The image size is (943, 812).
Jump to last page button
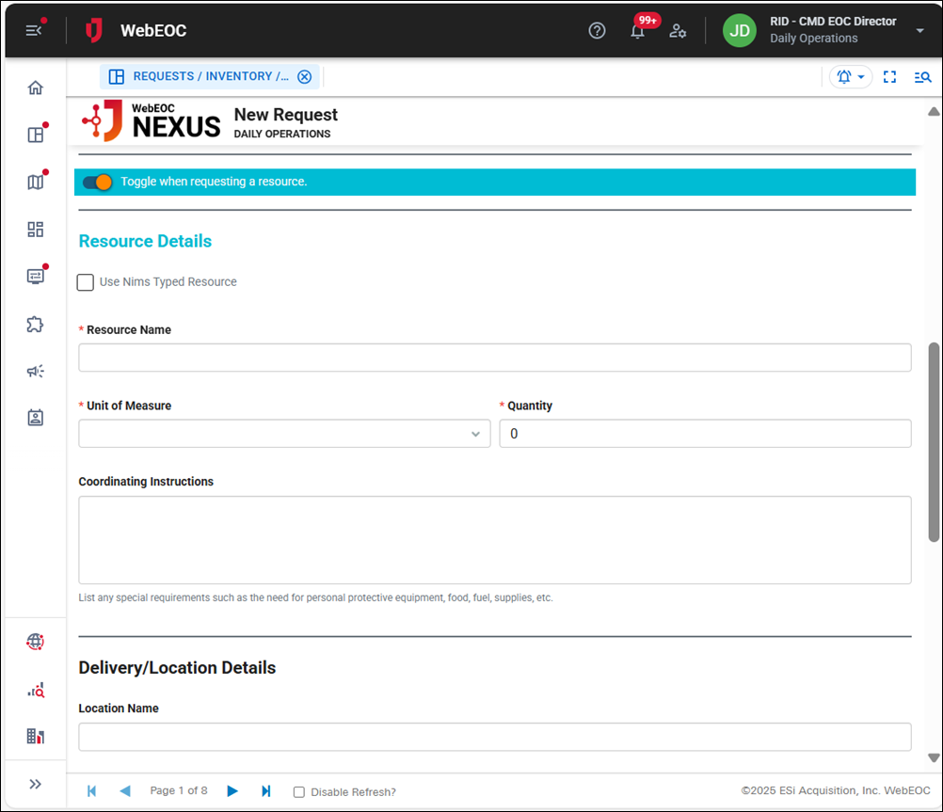point(266,791)
